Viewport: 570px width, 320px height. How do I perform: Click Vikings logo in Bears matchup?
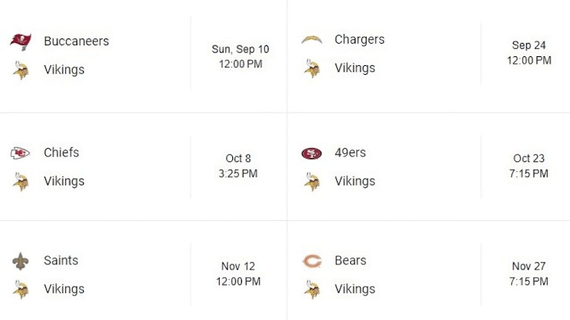click(312, 289)
